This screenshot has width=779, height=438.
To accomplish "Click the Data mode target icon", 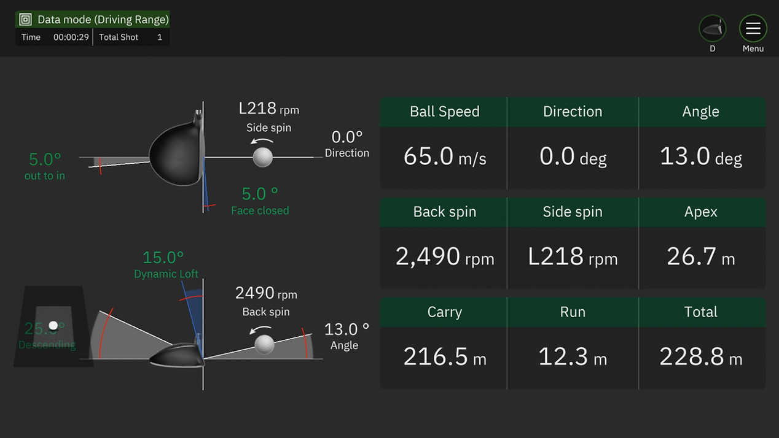I will tap(25, 20).
